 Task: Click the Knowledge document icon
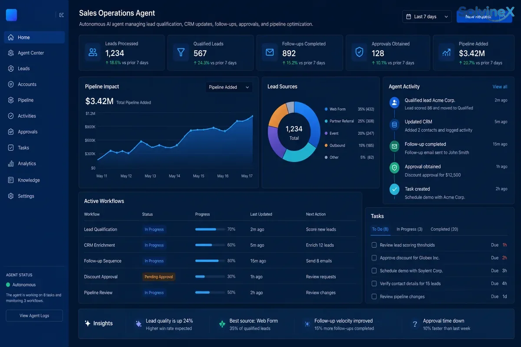[11, 180]
